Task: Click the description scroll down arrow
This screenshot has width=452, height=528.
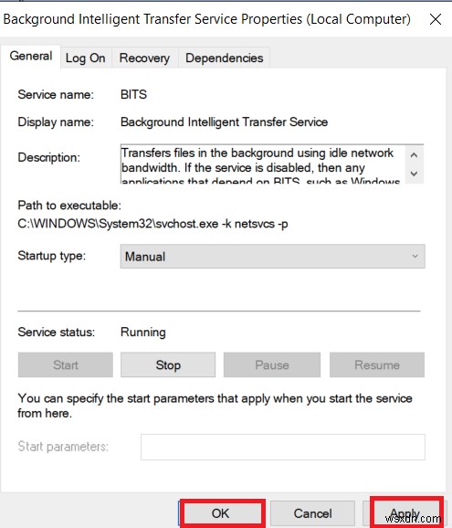Action: click(x=414, y=174)
